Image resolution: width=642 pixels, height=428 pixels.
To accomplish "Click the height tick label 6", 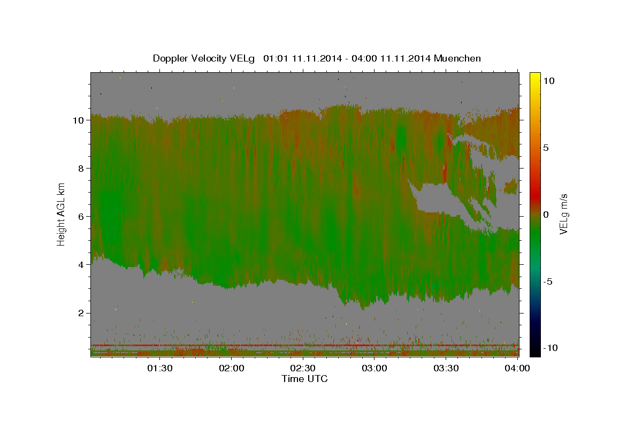I will [81, 216].
